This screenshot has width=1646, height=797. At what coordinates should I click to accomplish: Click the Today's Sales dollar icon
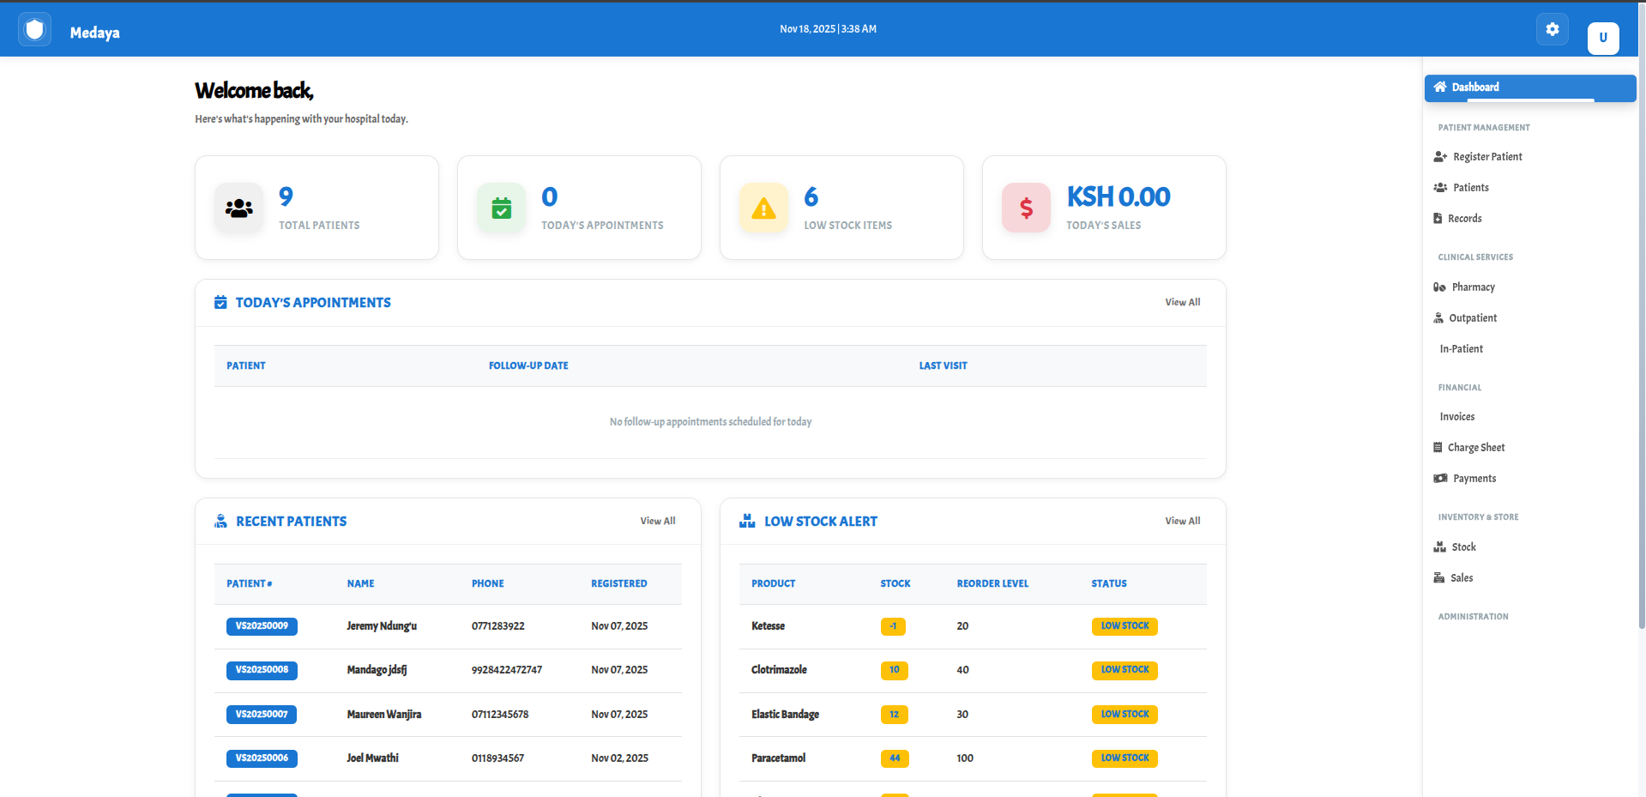click(1026, 208)
